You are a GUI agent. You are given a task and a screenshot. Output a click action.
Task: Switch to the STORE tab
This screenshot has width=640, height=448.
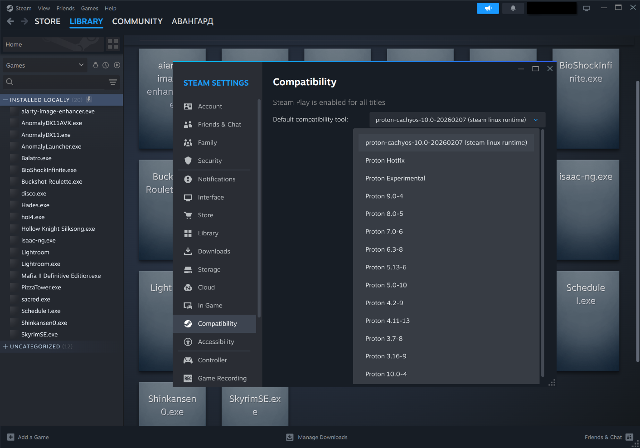(x=48, y=21)
